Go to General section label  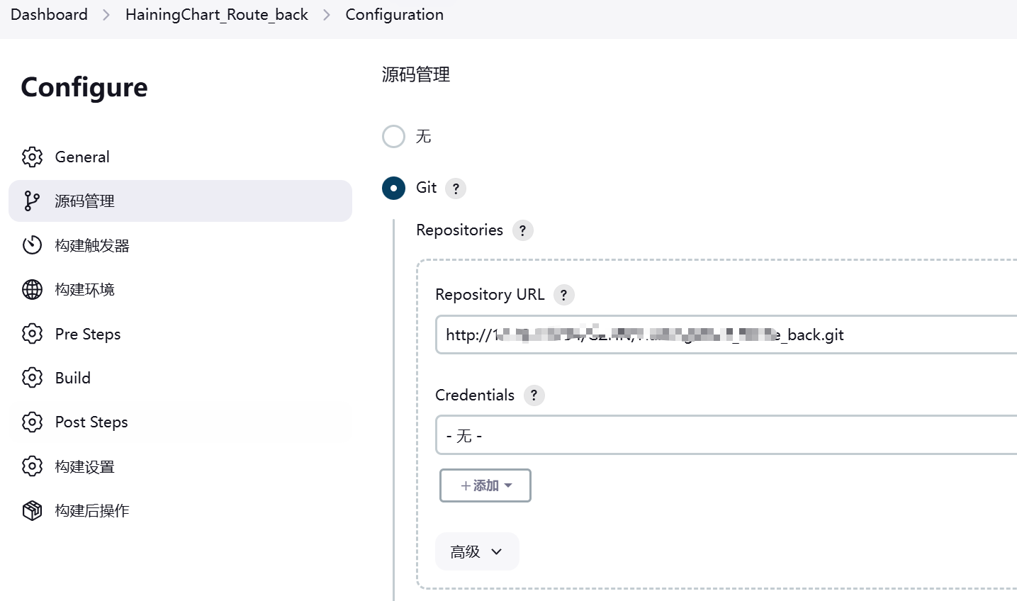click(x=82, y=157)
